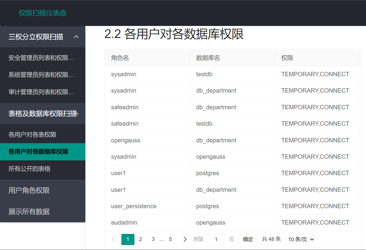The width and height of the screenshot is (366, 250).
Task: Click postgres cell in user1 row
Action: (x=232, y=173)
